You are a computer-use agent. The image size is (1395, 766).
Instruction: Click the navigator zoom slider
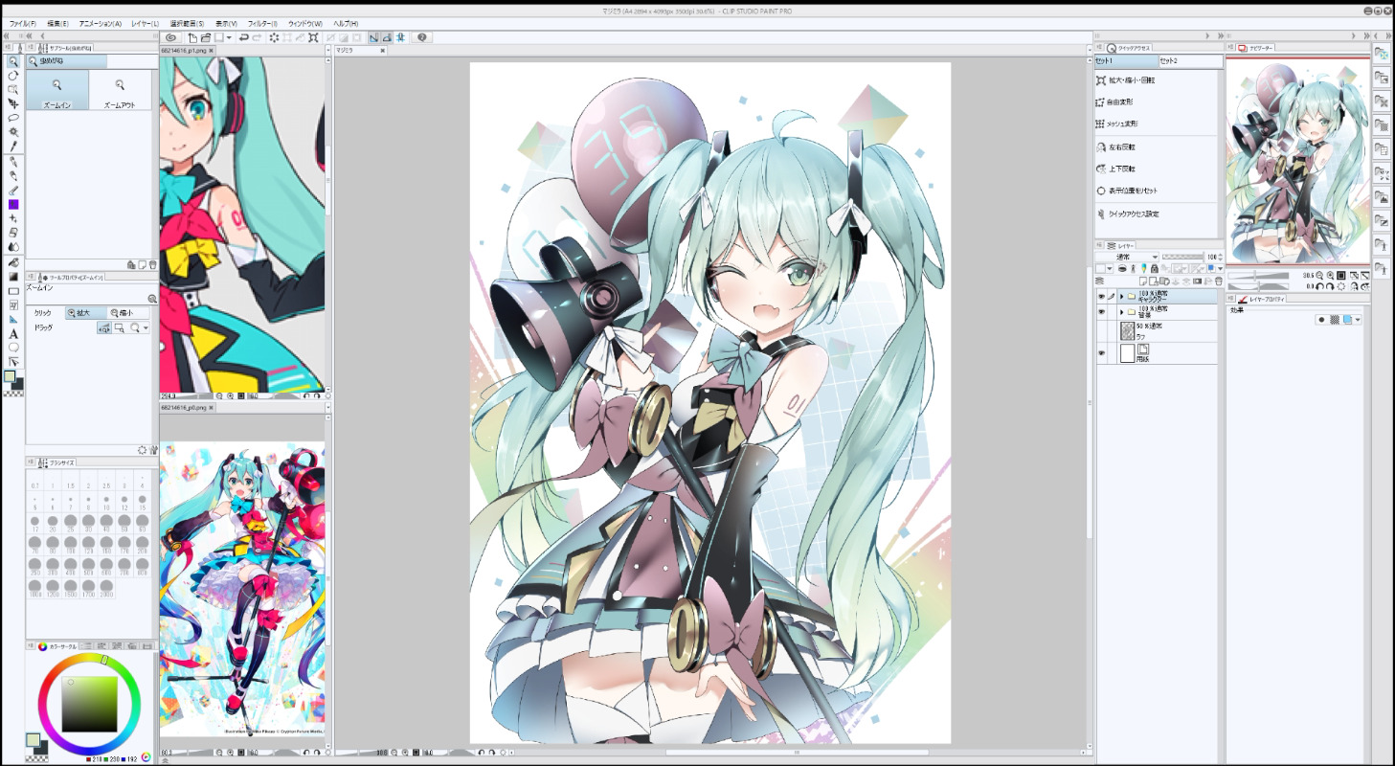tap(1258, 276)
